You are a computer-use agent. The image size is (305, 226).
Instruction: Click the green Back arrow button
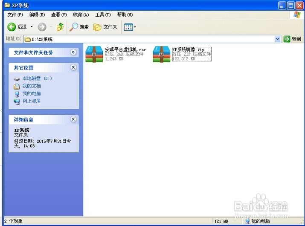point(12,27)
